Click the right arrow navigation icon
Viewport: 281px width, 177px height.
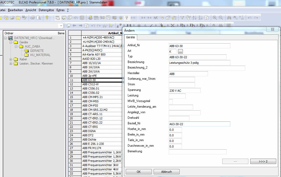click(x=80, y=26)
